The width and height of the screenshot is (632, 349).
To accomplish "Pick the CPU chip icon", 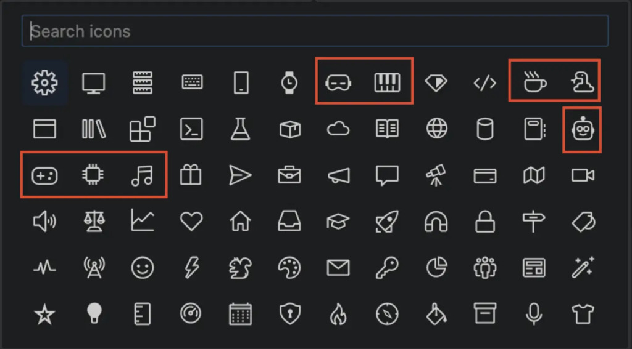I will [x=93, y=176].
